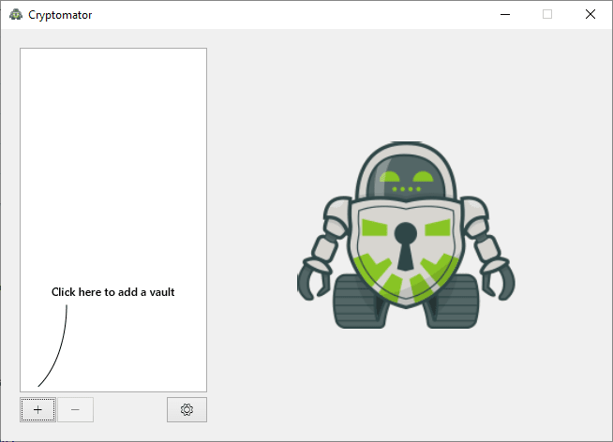Click the Cryptomator robot logo
This screenshot has height=442, width=613.
[406, 235]
